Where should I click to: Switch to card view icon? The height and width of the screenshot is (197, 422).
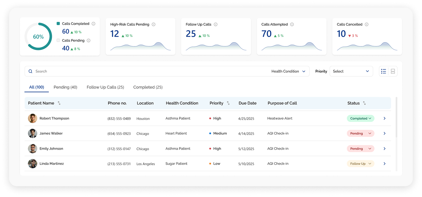click(393, 71)
